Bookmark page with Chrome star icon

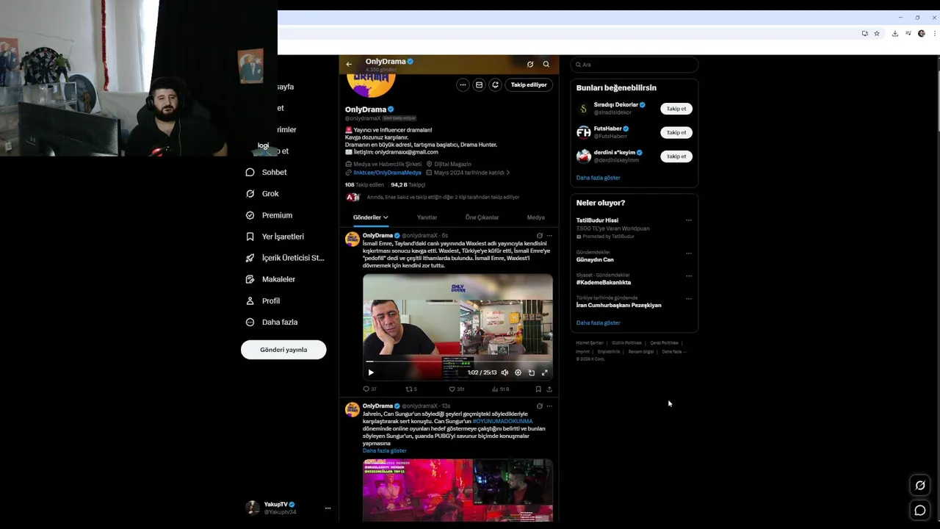click(x=877, y=34)
